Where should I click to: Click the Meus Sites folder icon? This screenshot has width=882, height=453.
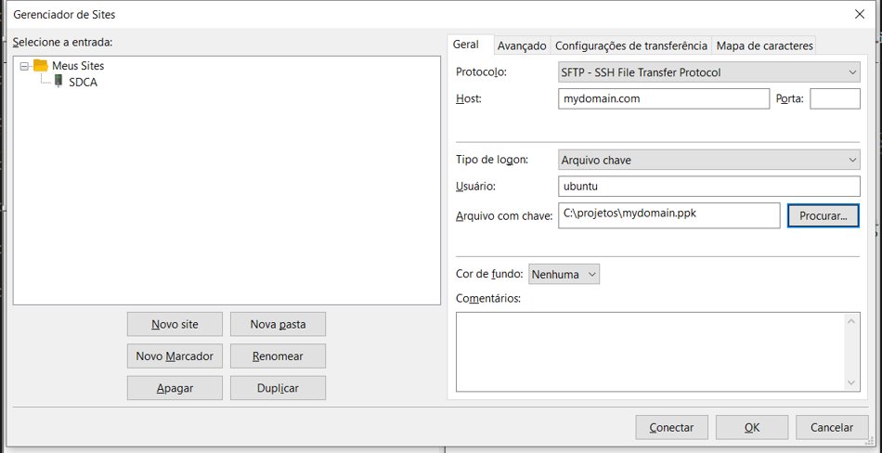41,65
